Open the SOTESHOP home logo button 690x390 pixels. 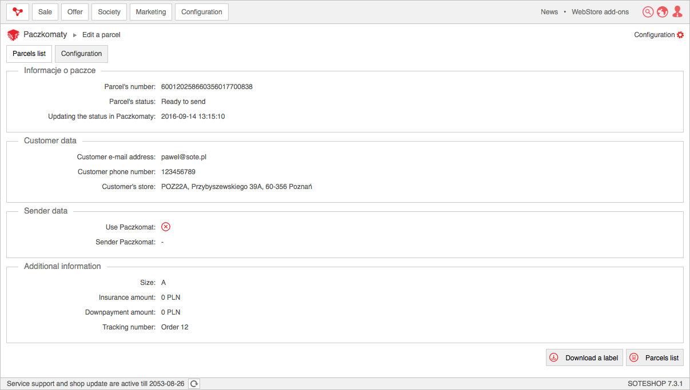(18, 12)
